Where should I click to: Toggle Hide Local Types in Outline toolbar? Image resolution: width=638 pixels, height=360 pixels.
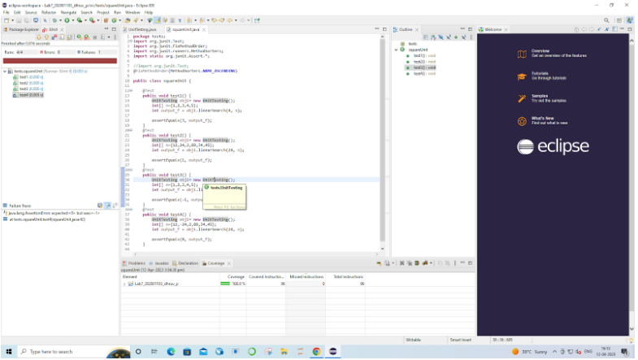pyautogui.click(x=464, y=37)
